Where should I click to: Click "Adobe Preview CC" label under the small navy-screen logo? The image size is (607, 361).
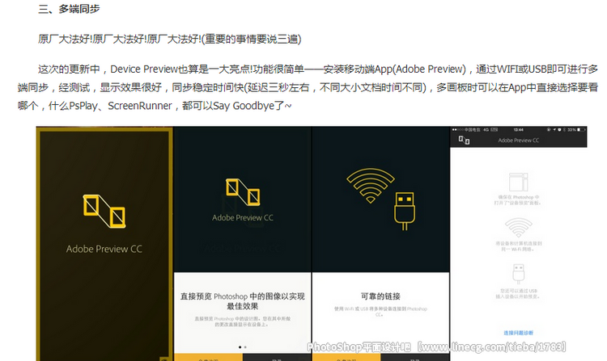243,218
